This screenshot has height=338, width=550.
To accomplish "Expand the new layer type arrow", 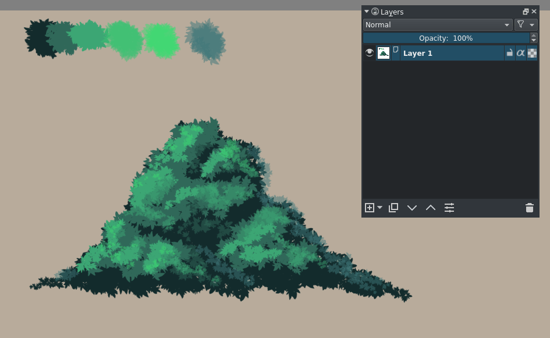I will tap(379, 208).
